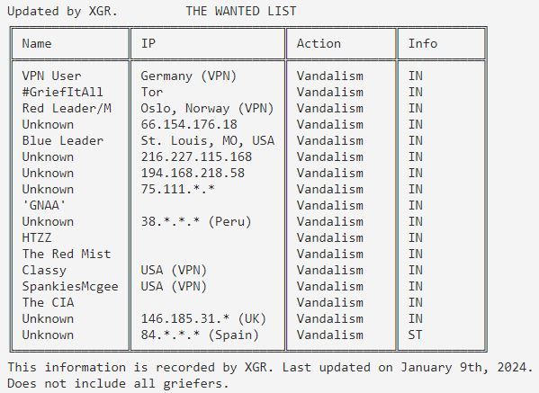This screenshot has height=393, width=539.
Task: Select IP address 194.168.218.58
Action: [x=193, y=173]
